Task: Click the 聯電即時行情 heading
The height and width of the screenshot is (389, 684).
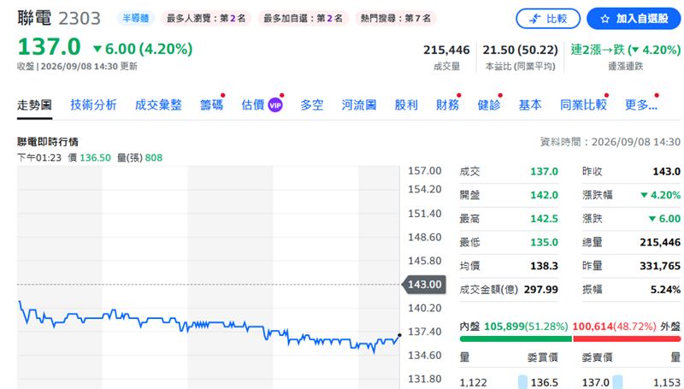Action: click(48, 142)
